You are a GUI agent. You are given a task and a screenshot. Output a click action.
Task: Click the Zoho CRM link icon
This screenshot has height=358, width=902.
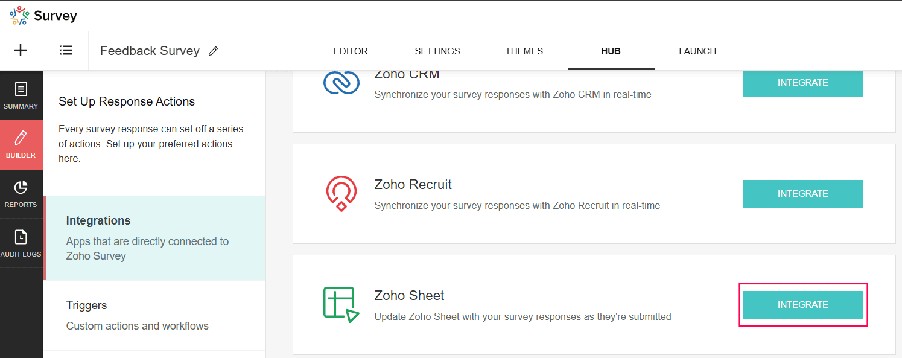pos(341,83)
